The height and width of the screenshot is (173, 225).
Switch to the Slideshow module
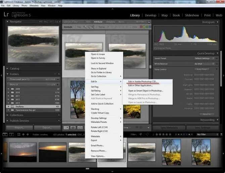tap(192, 15)
